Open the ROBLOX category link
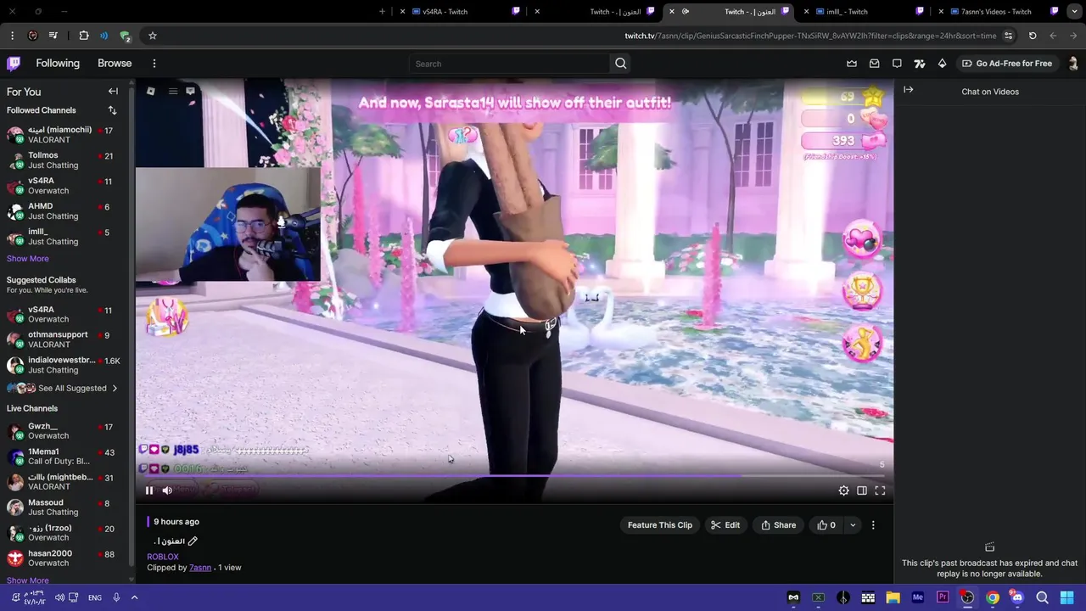The width and height of the screenshot is (1086, 611). (x=163, y=557)
